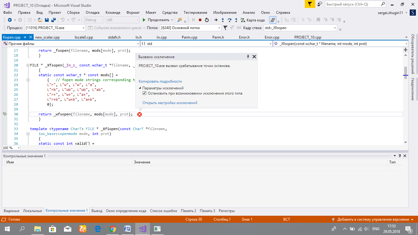
Task: Open Chrome from the Windows taskbar
Action: (x=113, y=229)
